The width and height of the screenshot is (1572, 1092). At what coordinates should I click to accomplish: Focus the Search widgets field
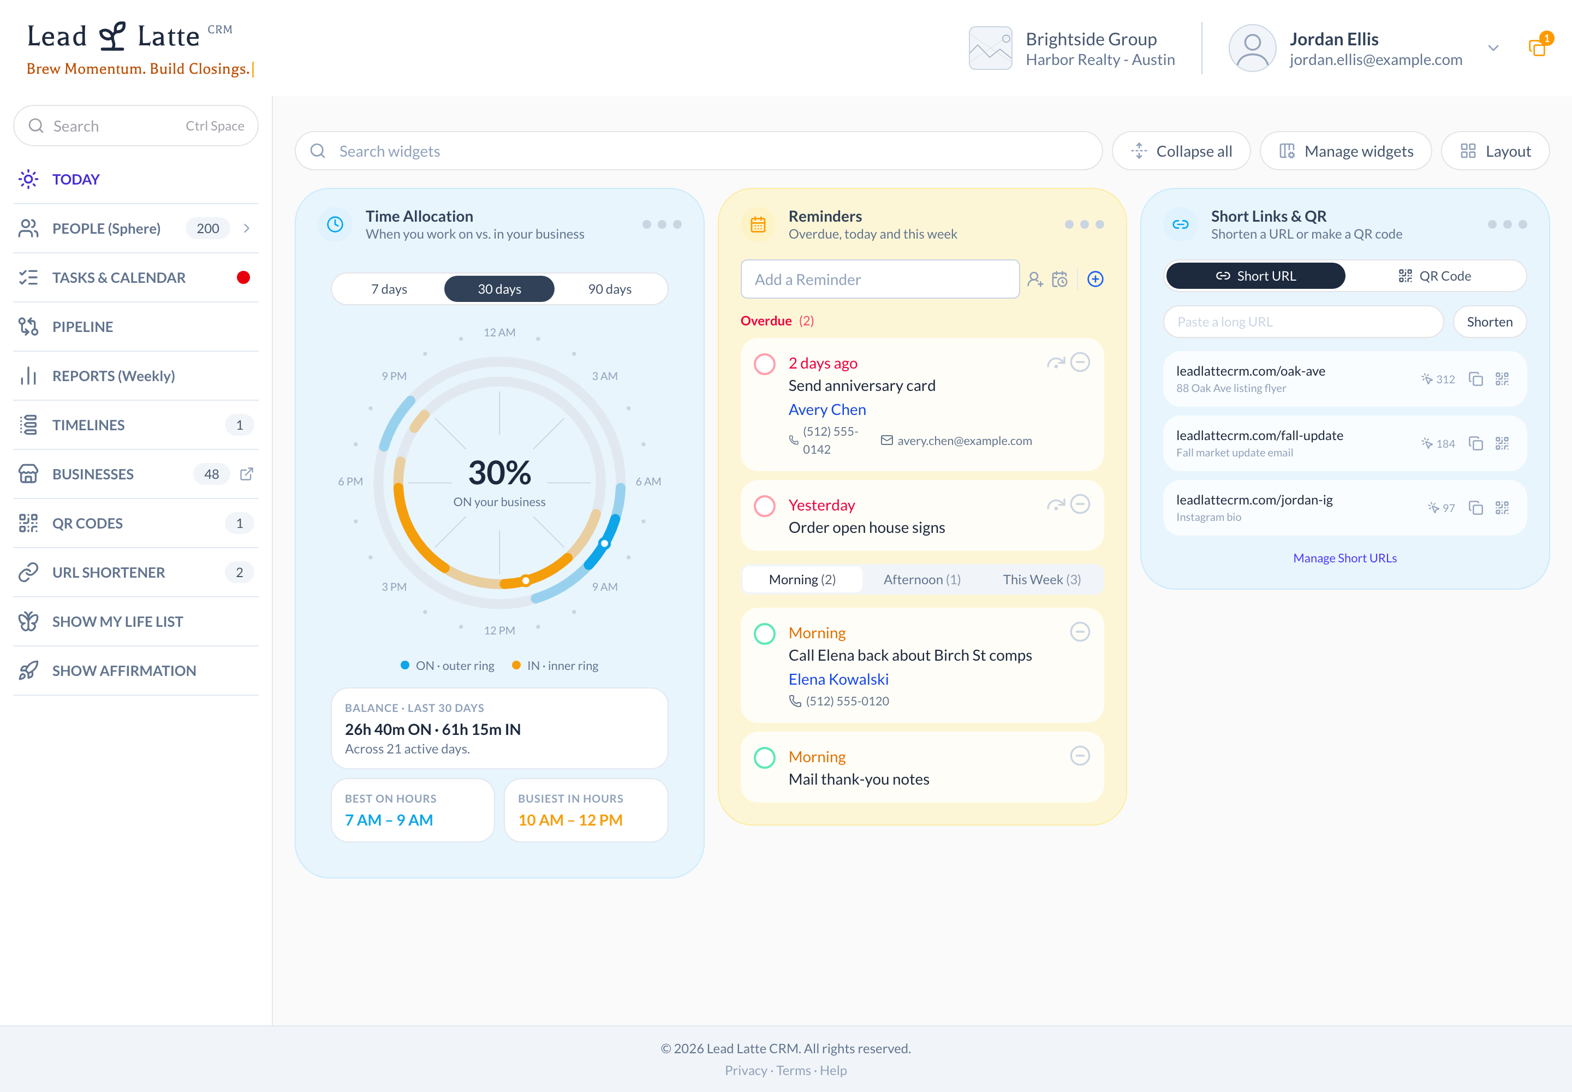[699, 151]
